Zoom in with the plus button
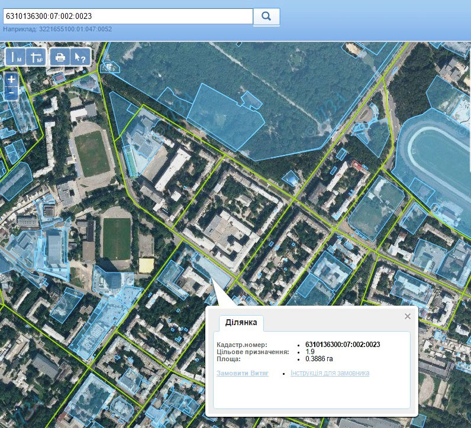 [x=11, y=79]
